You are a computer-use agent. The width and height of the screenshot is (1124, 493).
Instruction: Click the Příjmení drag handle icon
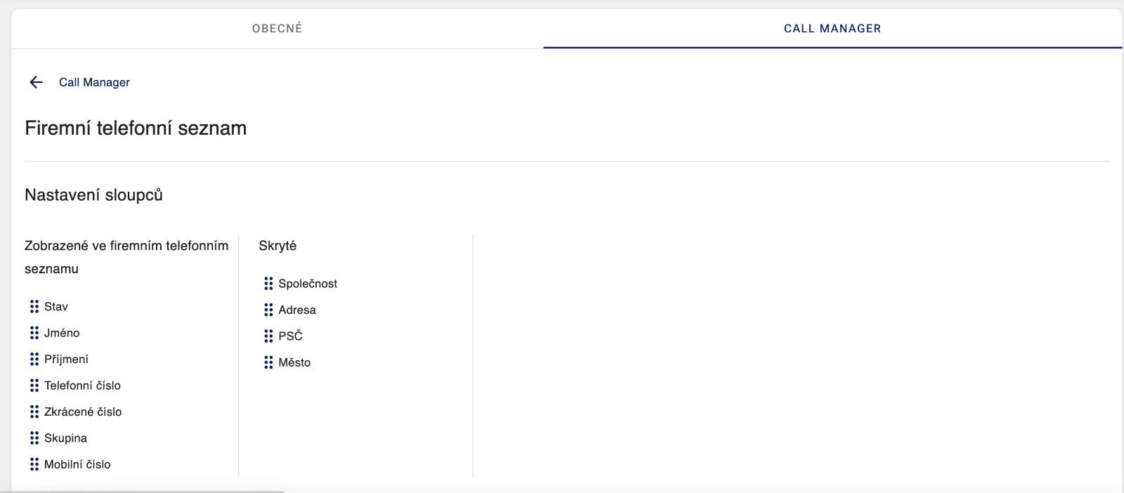34,360
